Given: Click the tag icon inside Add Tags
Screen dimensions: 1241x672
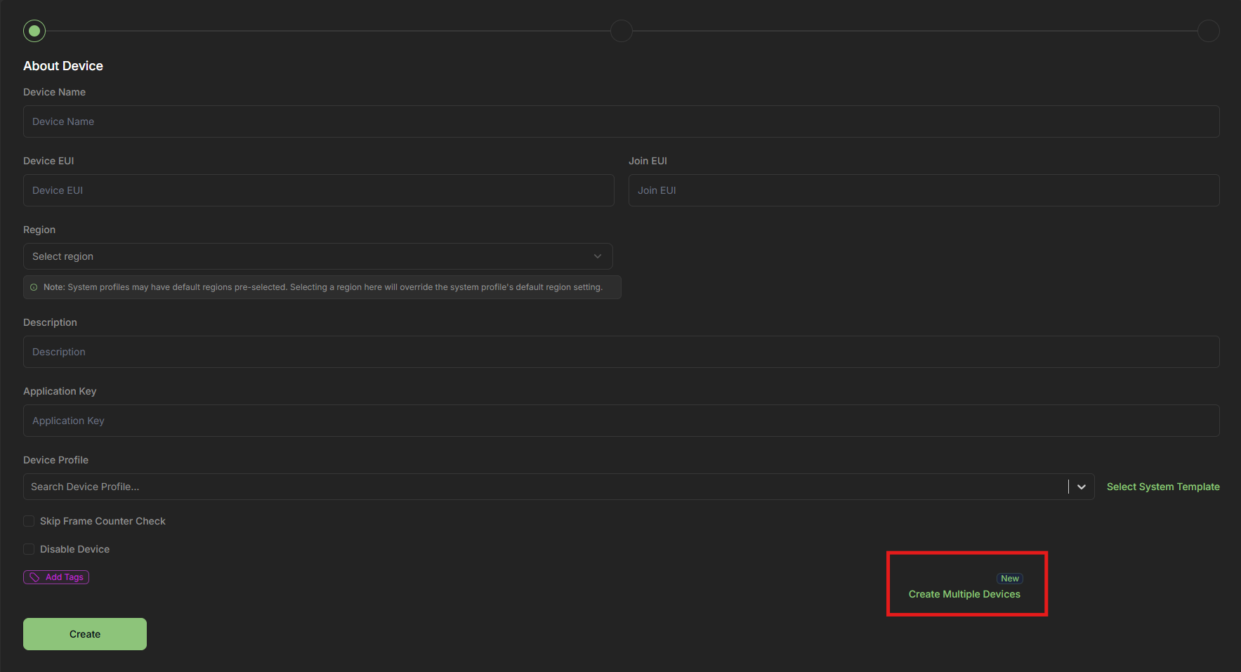Looking at the screenshot, I should pyautogui.click(x=34, y=577).
